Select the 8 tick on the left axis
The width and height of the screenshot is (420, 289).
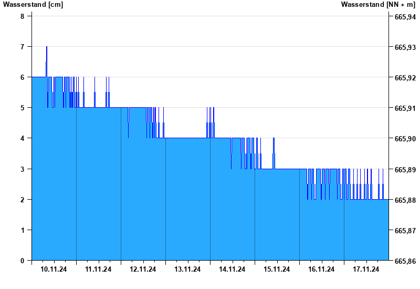(x=23, y=16)
